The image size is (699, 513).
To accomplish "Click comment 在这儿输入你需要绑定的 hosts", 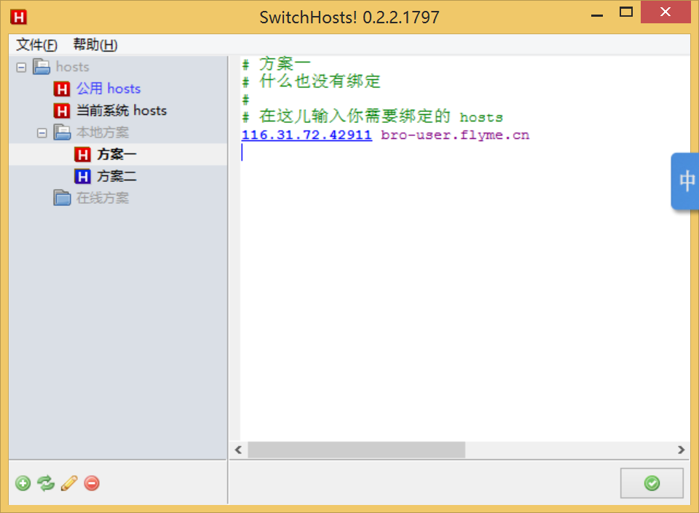I will click(x=373, y=116).
